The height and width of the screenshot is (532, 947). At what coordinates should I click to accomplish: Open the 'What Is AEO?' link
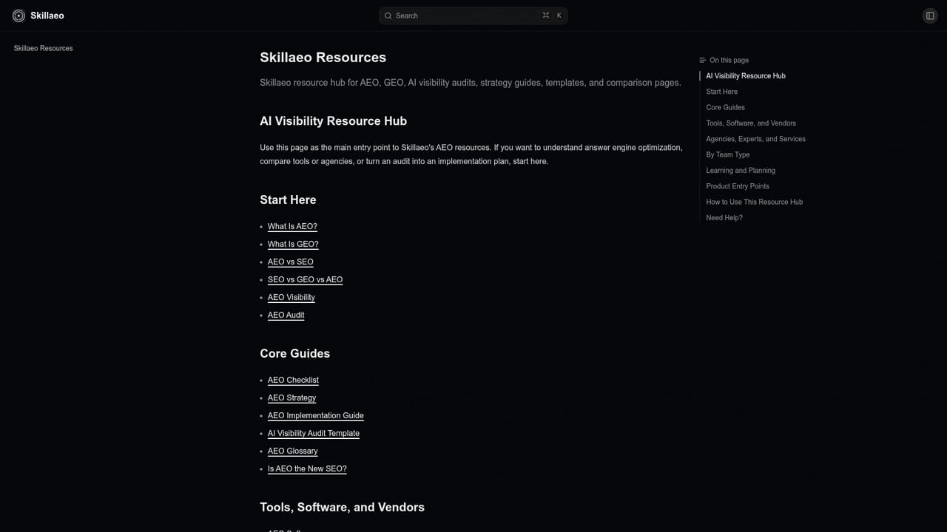tap(292, 227)
